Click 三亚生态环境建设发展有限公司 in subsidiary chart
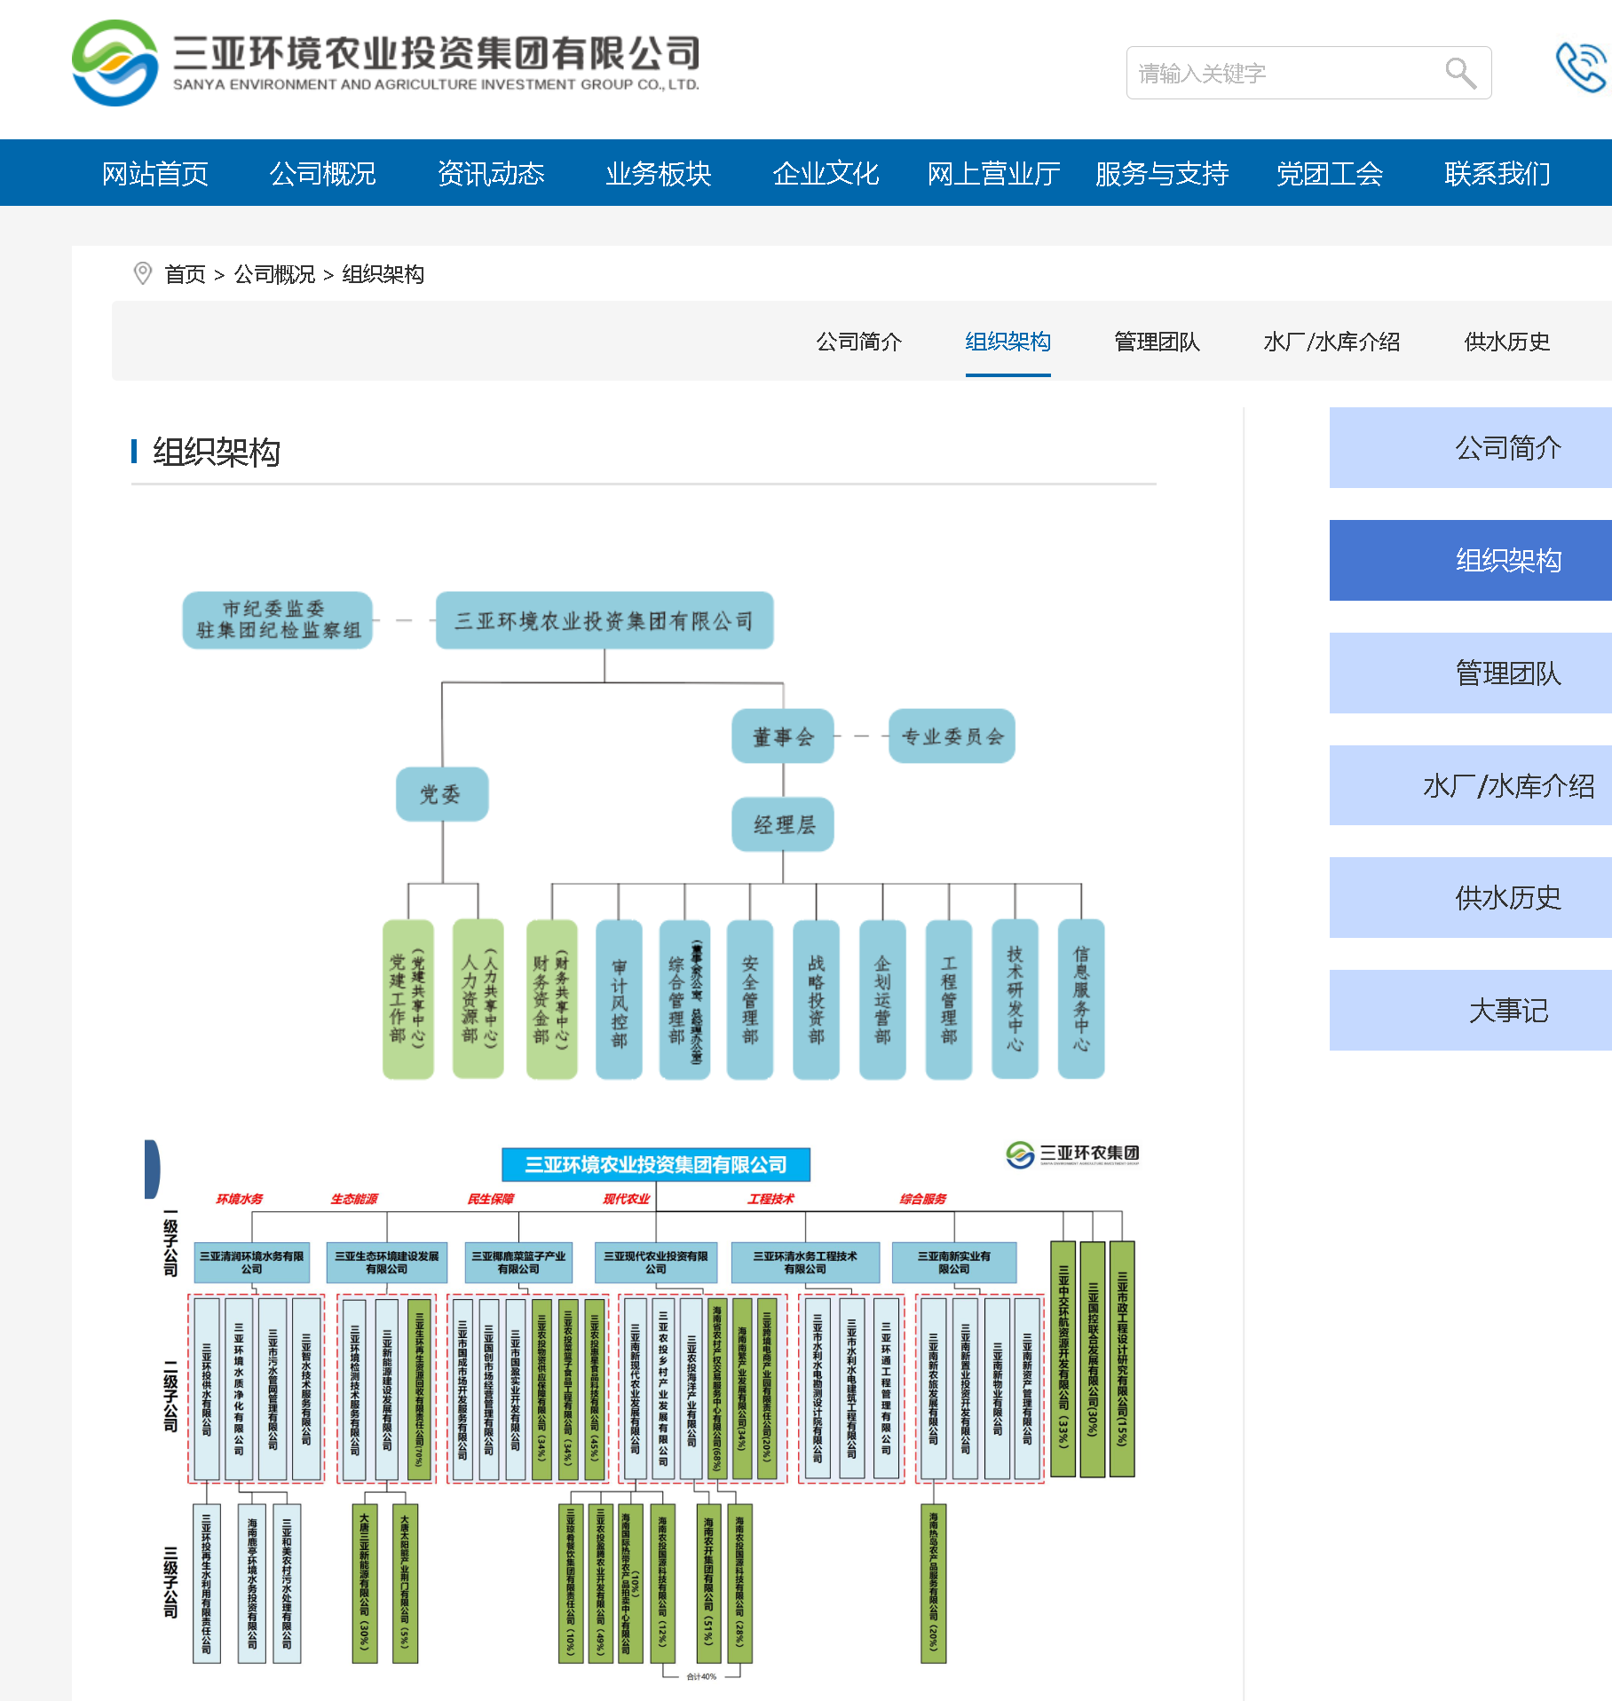The image size is (1612, 1701). [x=387, y=1262]
